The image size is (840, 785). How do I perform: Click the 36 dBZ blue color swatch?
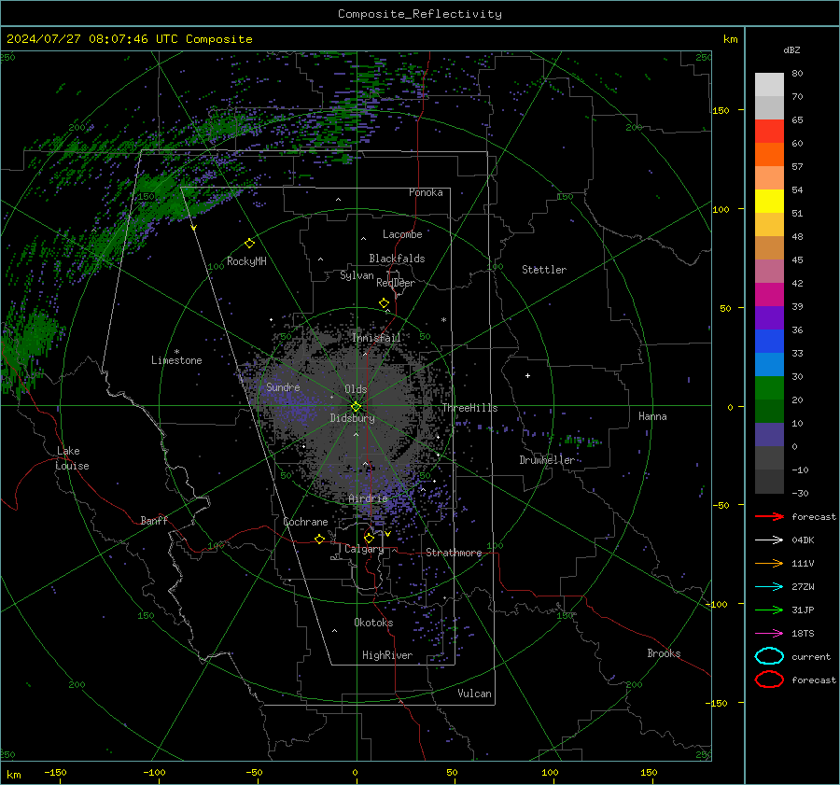769,341
